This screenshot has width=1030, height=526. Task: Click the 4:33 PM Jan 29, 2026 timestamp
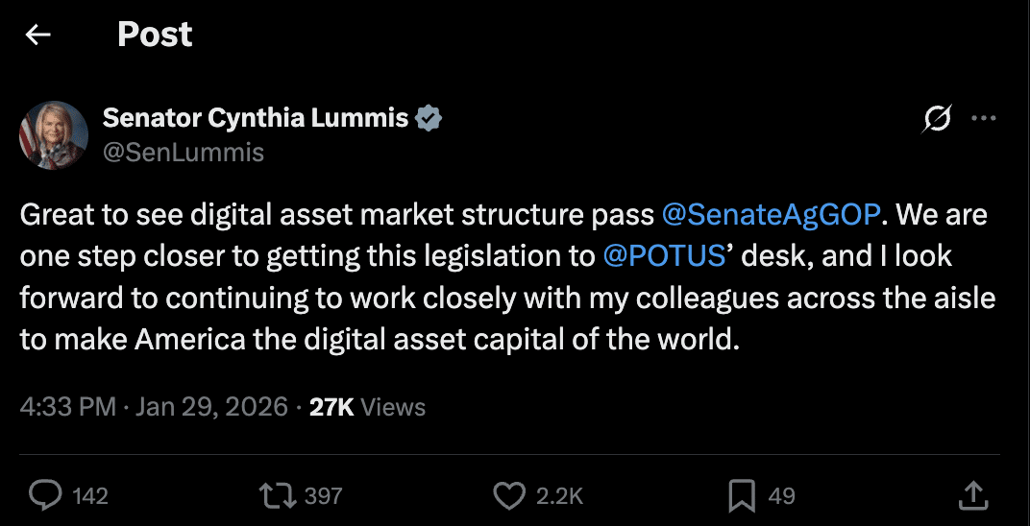(154, 407)
